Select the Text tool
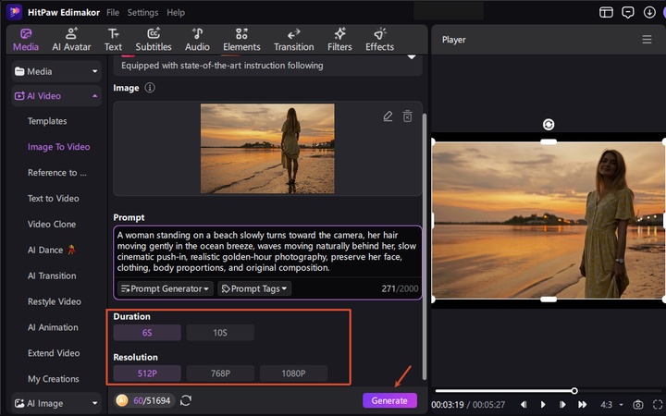 [113, 39]
